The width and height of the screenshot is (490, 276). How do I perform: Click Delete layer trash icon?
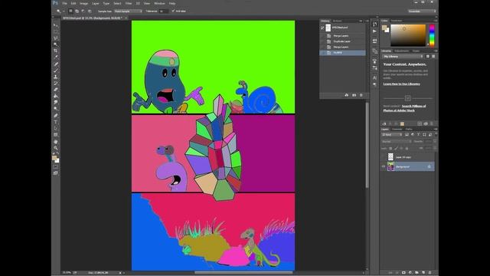coord(430,273)
